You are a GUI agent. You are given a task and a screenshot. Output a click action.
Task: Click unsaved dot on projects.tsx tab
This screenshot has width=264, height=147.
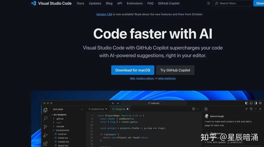point(106,109)
